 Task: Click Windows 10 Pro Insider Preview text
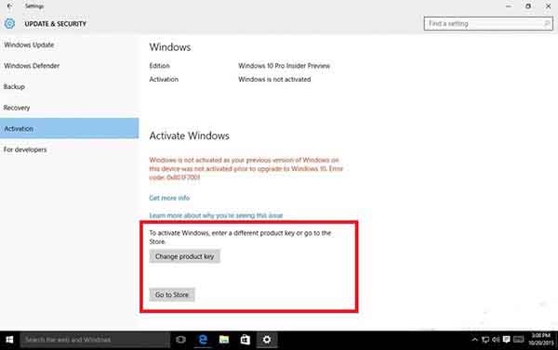coord(284,66)
